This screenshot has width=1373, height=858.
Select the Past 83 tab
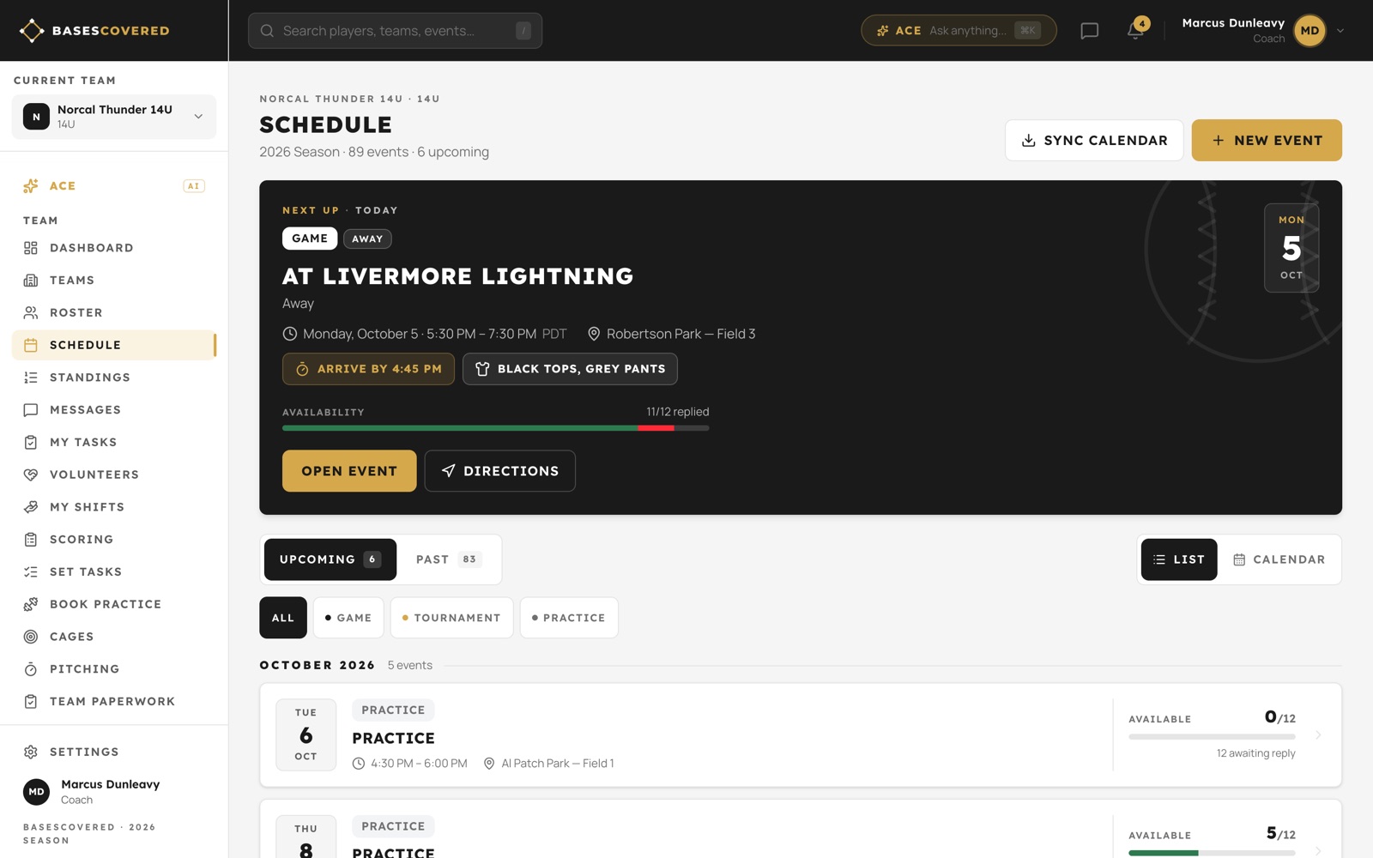coord(449,559)
